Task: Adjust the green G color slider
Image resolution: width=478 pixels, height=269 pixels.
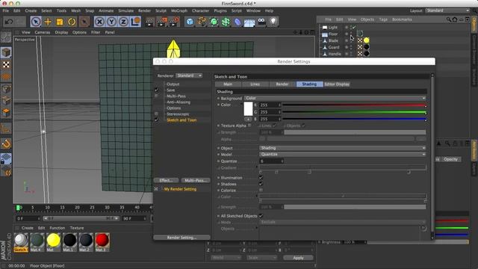Action: point(354,112)
